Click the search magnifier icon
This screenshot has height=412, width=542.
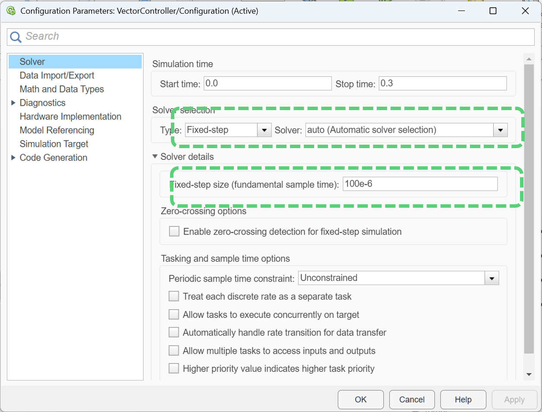(x=16, y=37)
